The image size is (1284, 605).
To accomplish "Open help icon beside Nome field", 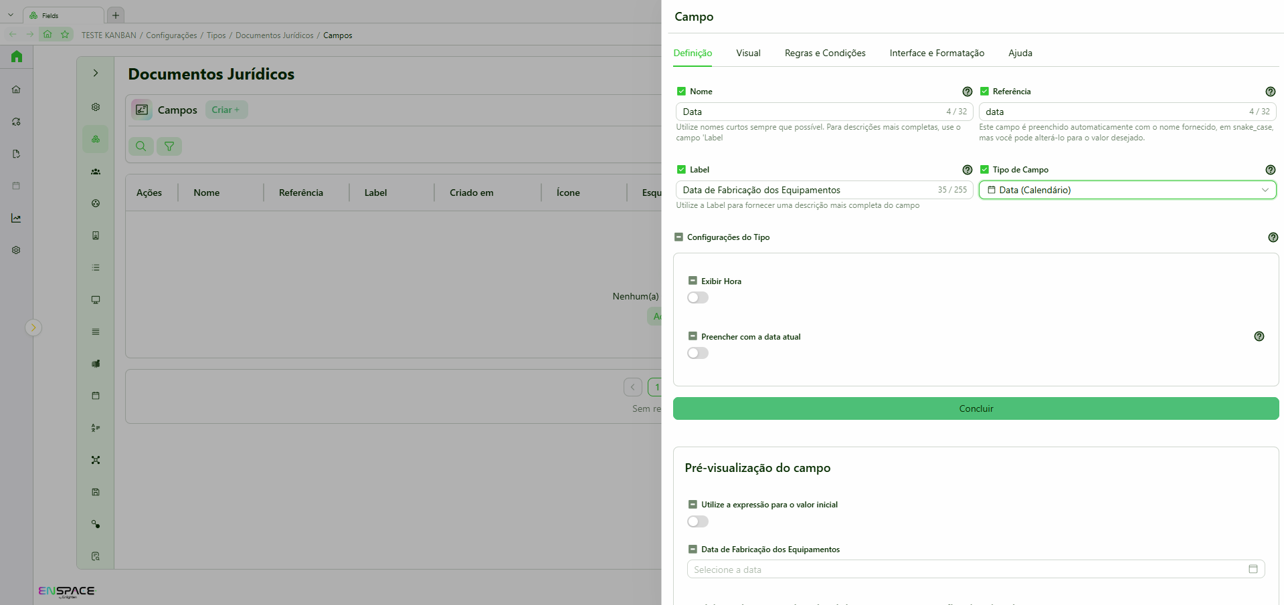I will 967,92.
